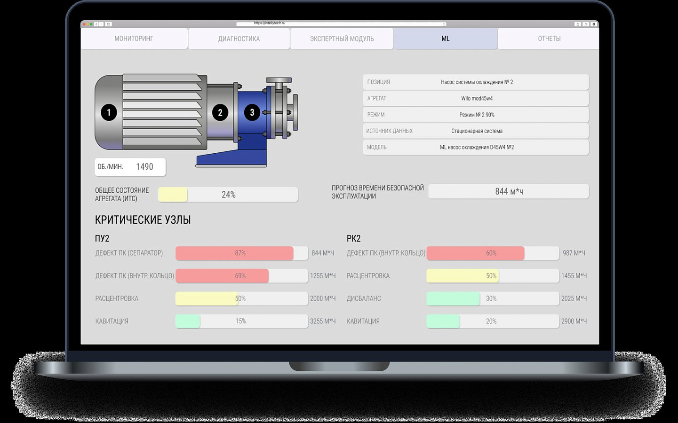Viewport: 678px width, 423px height.
Task: Click the ДИСБАЛАНС 30% bar
Action: [x=493, y=298]
